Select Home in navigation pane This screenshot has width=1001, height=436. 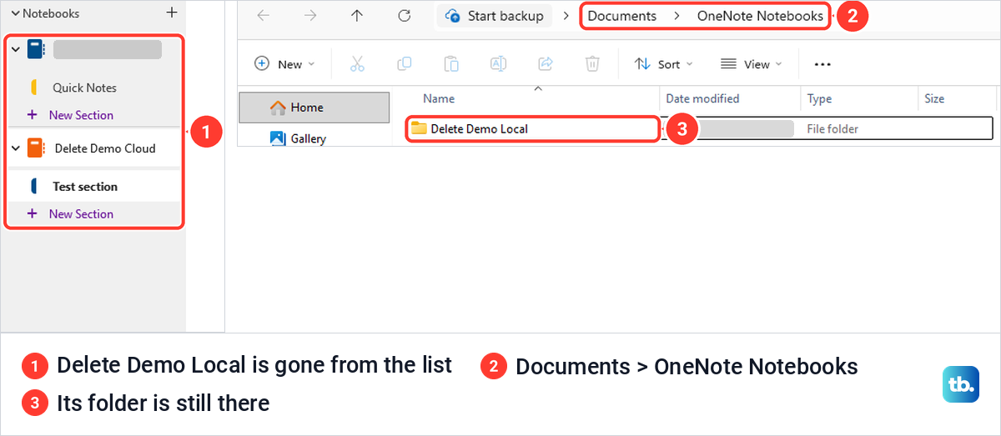314,108
